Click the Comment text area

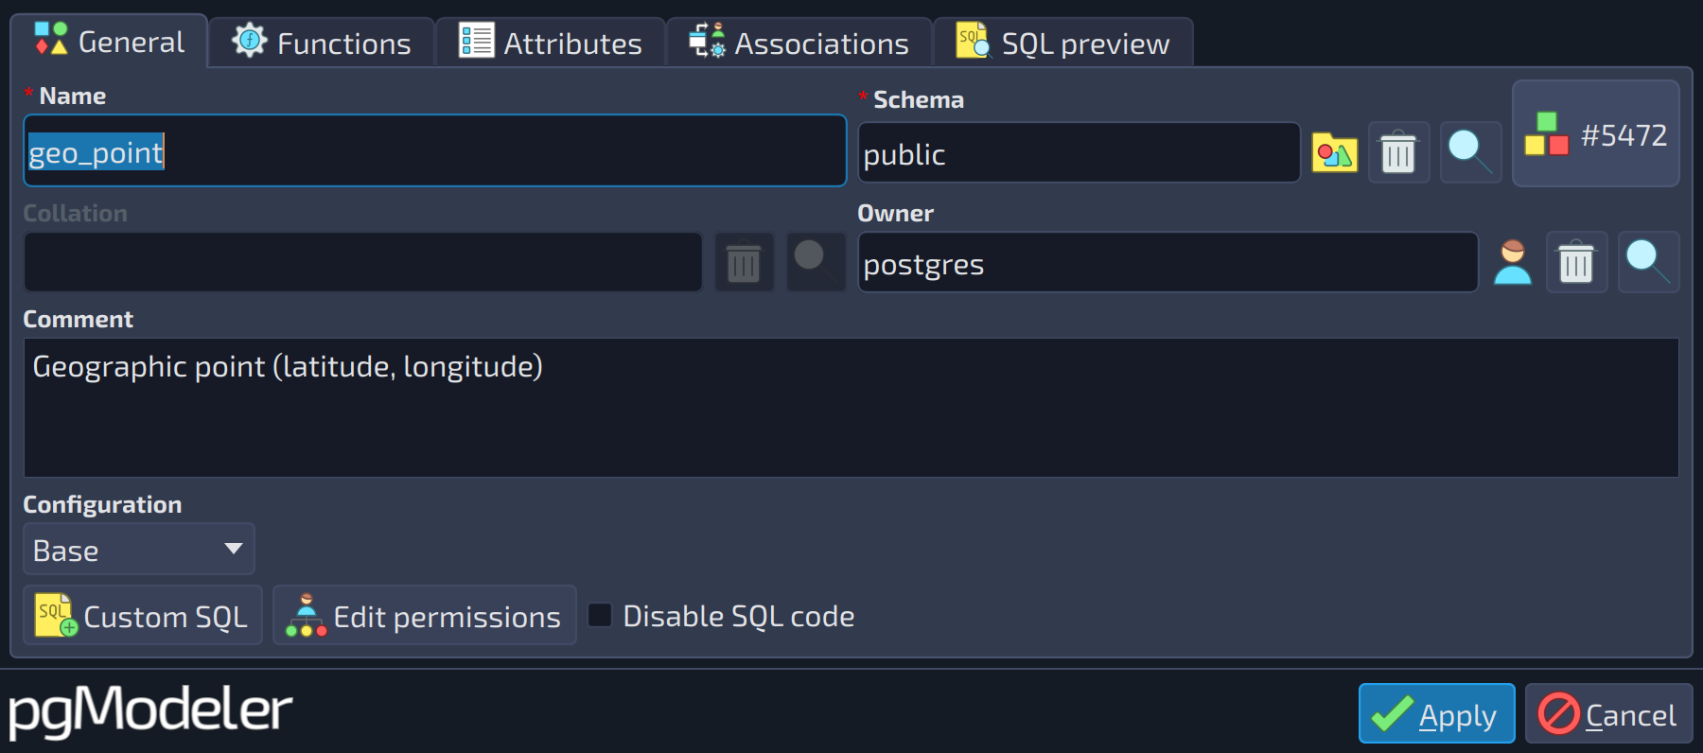pos(851,408)
